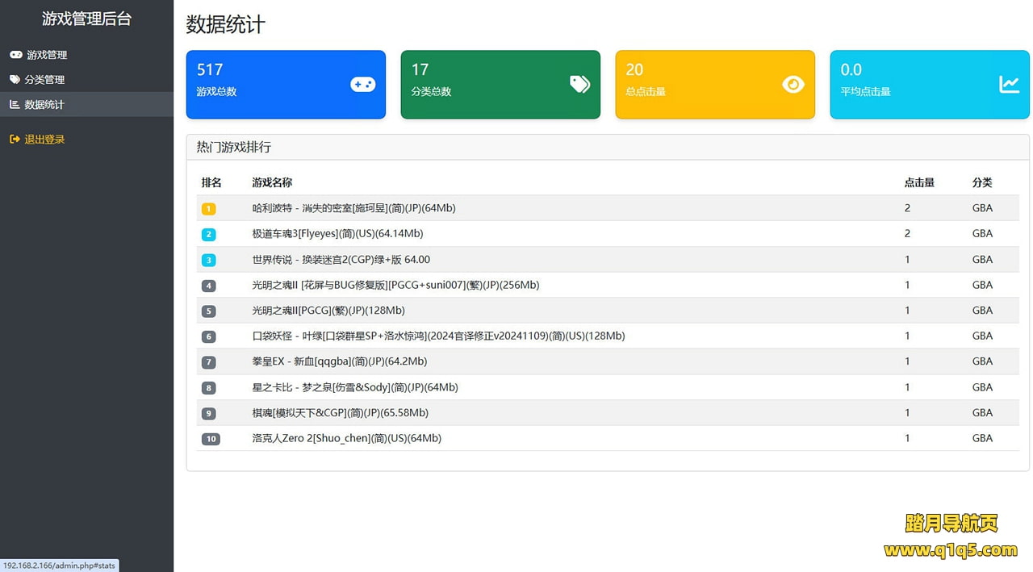Click the bar chart icon beside 数据统计
This screenshot has height=572, width=1033.
click(15, 105)
